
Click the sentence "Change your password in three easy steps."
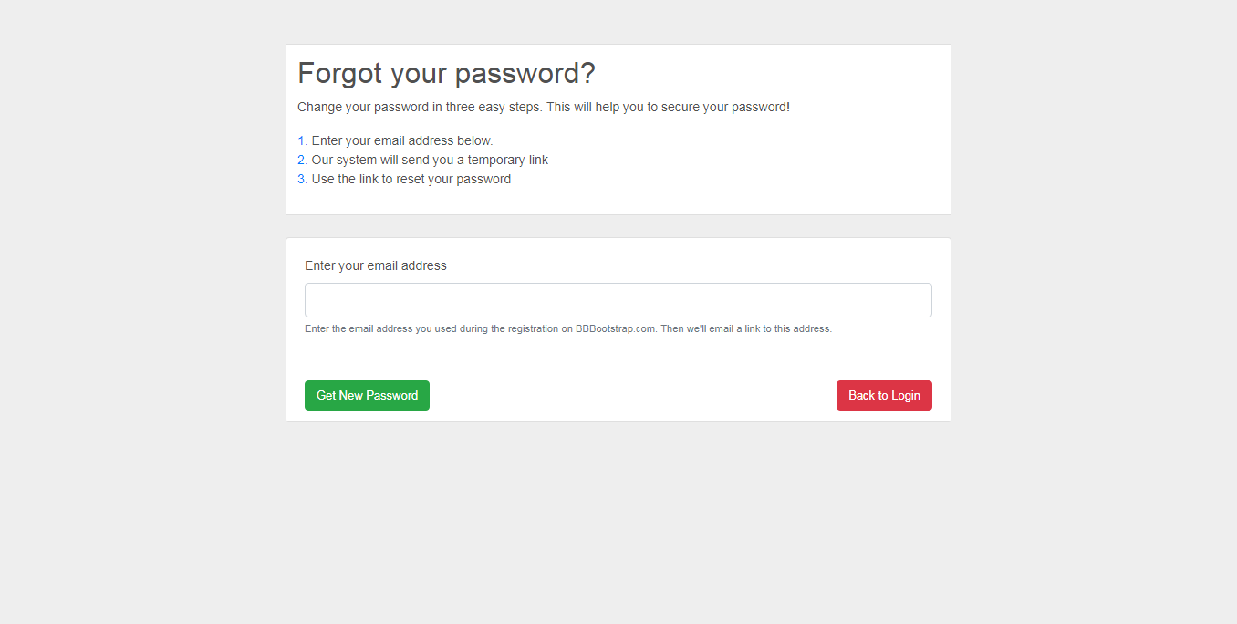(x=420, y=108)
